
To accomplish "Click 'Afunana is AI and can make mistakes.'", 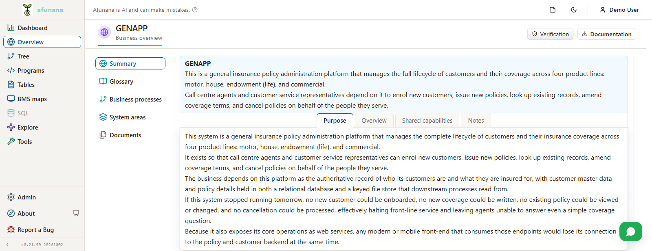I will (x=141, y=10).
